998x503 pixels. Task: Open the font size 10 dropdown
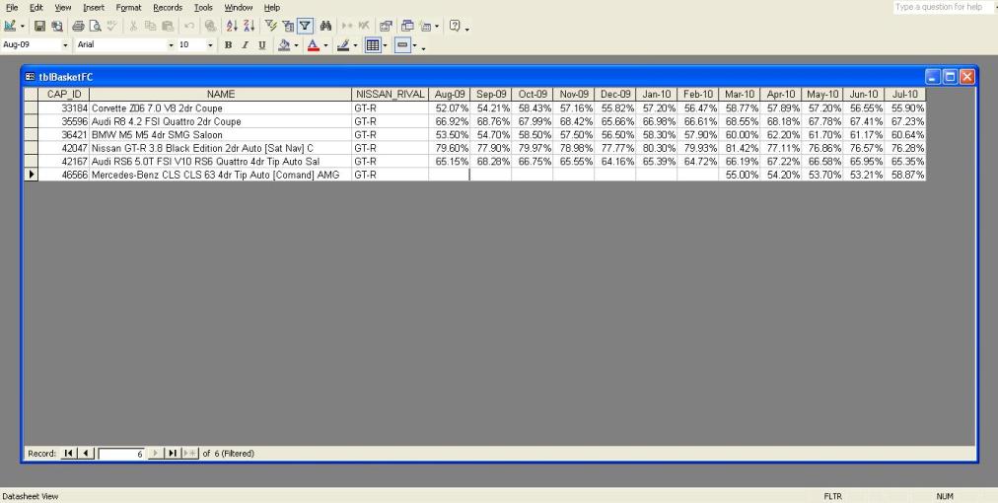pyautogui.click(x=210, y=45)
